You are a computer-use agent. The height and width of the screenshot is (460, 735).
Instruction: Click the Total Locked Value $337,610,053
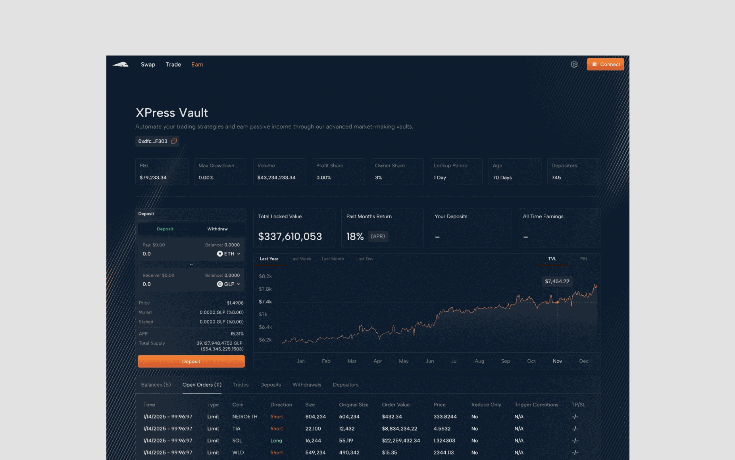tap(290, 237)
